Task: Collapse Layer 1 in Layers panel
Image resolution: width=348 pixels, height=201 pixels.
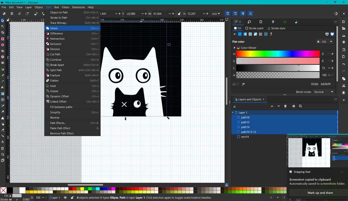Action: point(232,112)
